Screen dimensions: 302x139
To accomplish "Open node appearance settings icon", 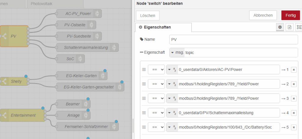I will [x=298, y=27].
